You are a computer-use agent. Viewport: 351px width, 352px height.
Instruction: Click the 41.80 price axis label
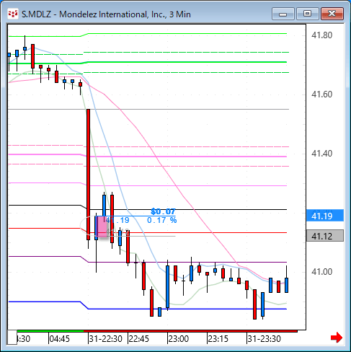tap(321, 35)
